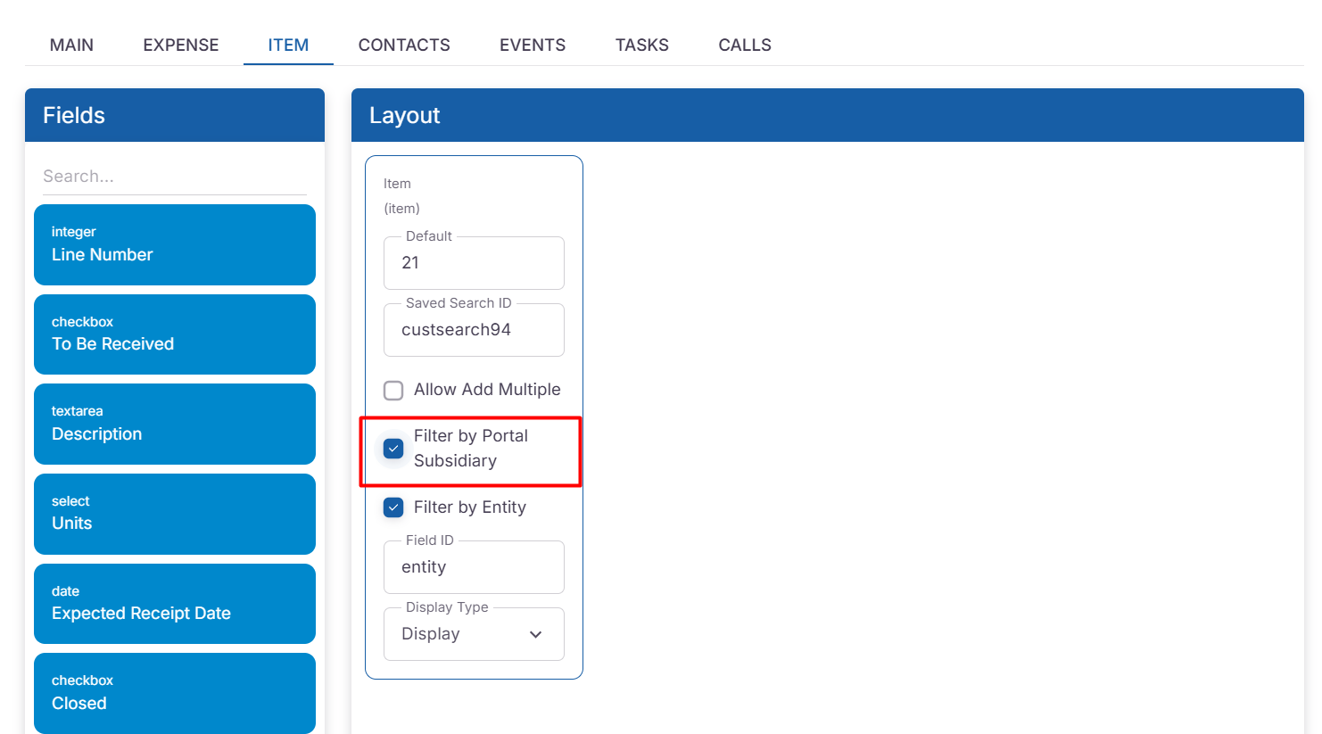Open the CALLS tab

click(745, 45)
